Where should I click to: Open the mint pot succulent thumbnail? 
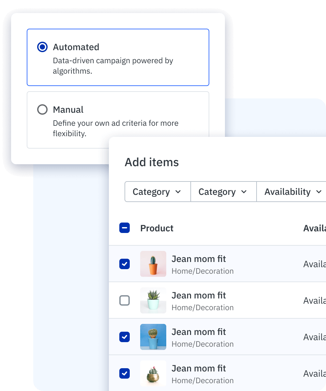[x=153, y=300]
